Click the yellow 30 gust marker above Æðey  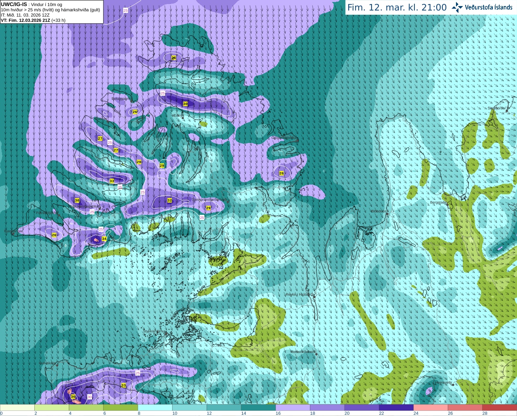click(x=185, y=104)
